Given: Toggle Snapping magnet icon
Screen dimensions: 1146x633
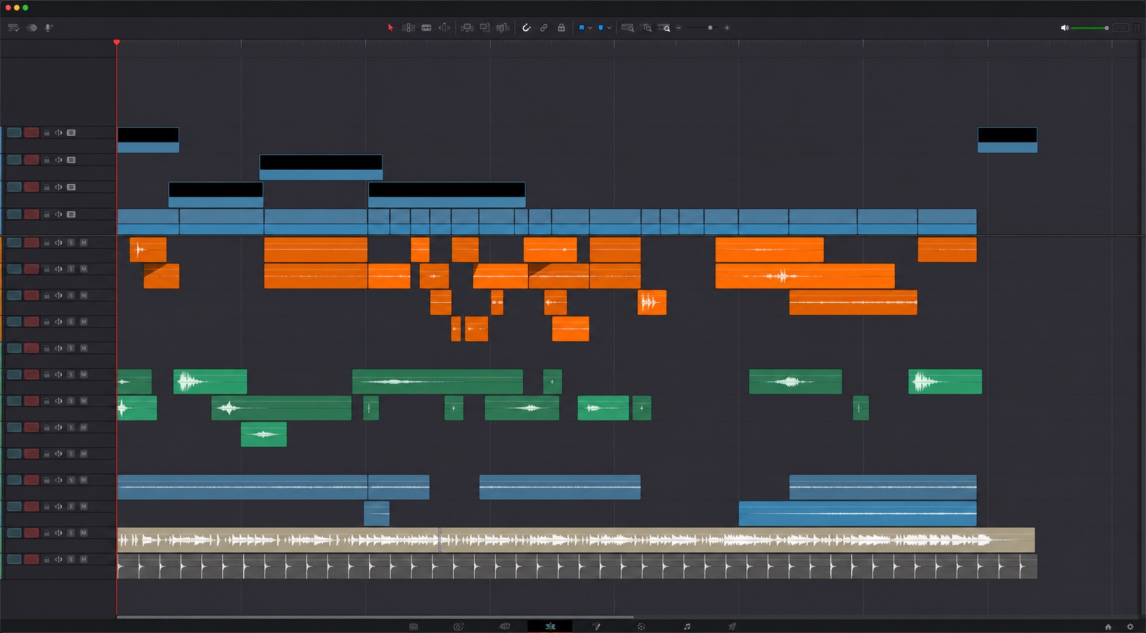Looking at the screenshot, I should (526, 28).
